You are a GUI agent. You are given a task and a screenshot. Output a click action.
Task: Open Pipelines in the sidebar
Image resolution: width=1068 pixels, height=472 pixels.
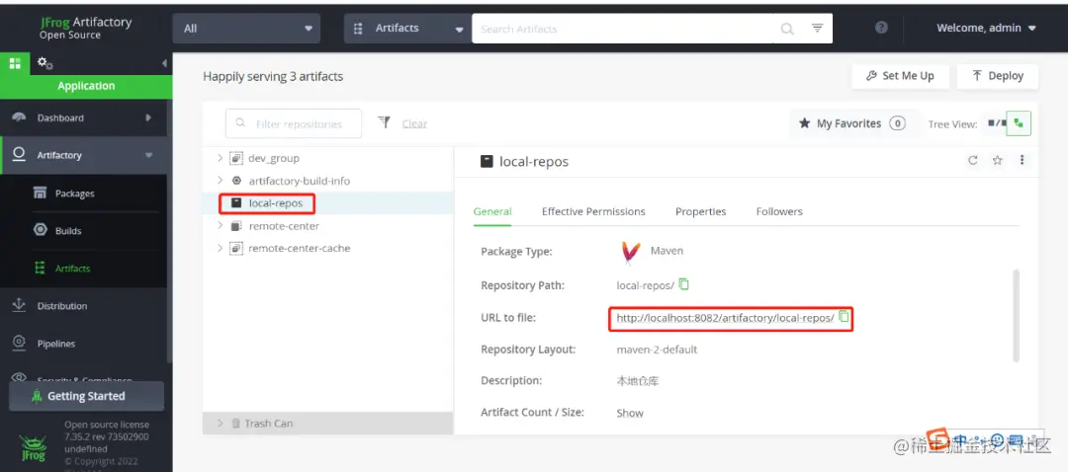(x=84, y=344)
